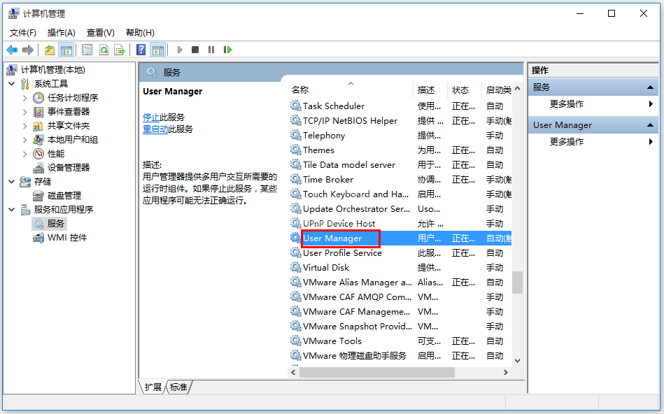Collapse User Manager section in actions pane
664x414 pixels.
(x=650, y=125)
